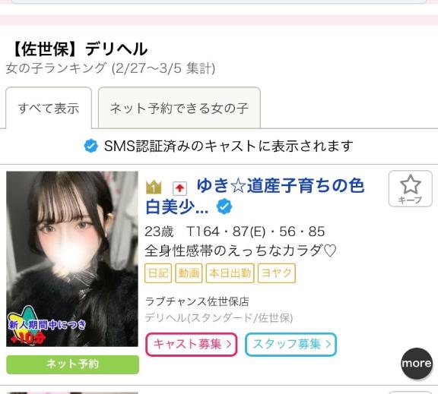
Task: Open the キャスト募集 link
Action: coord(192,345)
